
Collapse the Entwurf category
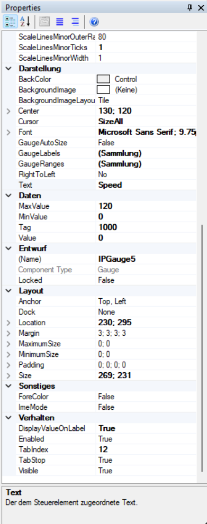pos(8,249)
